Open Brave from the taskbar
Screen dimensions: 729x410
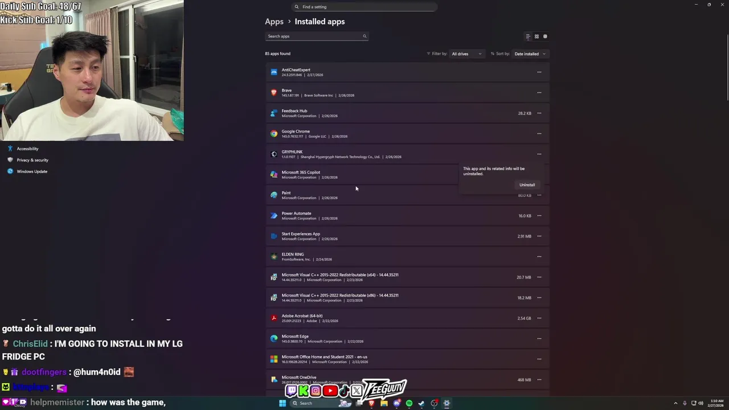coord(371,403)
